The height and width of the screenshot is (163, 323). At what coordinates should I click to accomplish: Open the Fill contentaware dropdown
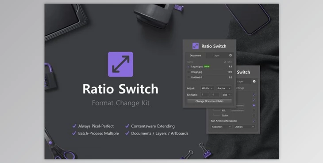click(237, 111)
